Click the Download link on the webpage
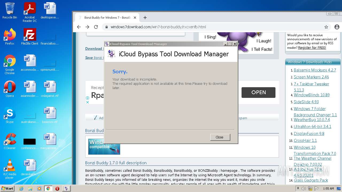Image resolution: width=342 pixels, height=192 pixels. coord(94,49)
